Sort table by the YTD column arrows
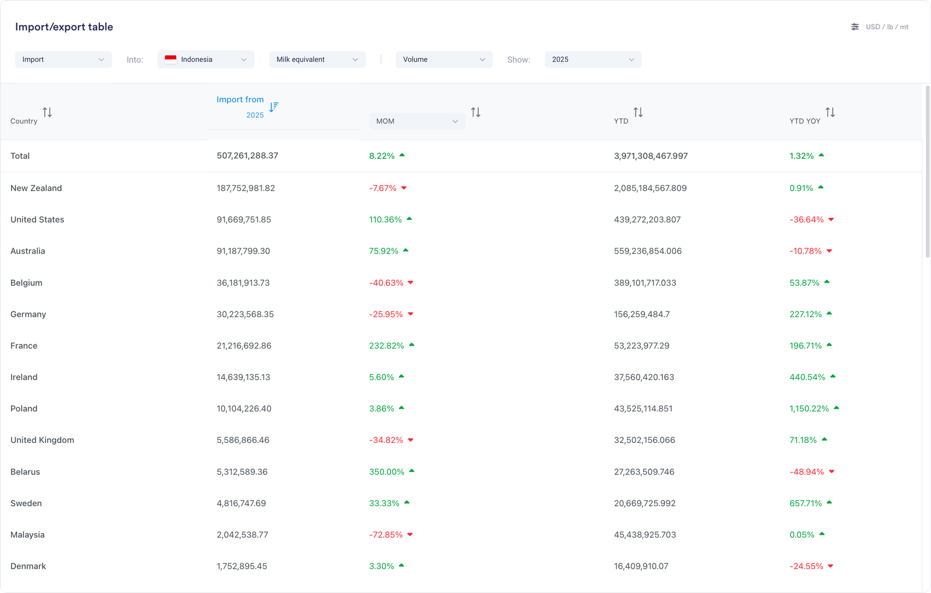 pos(638,112)
